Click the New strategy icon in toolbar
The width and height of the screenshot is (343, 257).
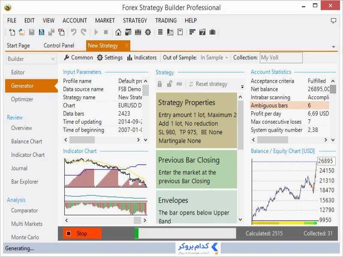pyautogui.click(x=12, y=33)
